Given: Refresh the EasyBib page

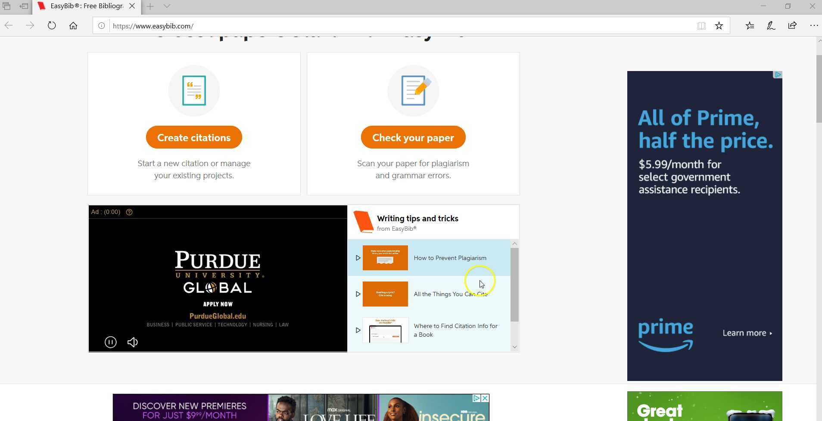Looking at the screenshot, I should coord(51,25).
